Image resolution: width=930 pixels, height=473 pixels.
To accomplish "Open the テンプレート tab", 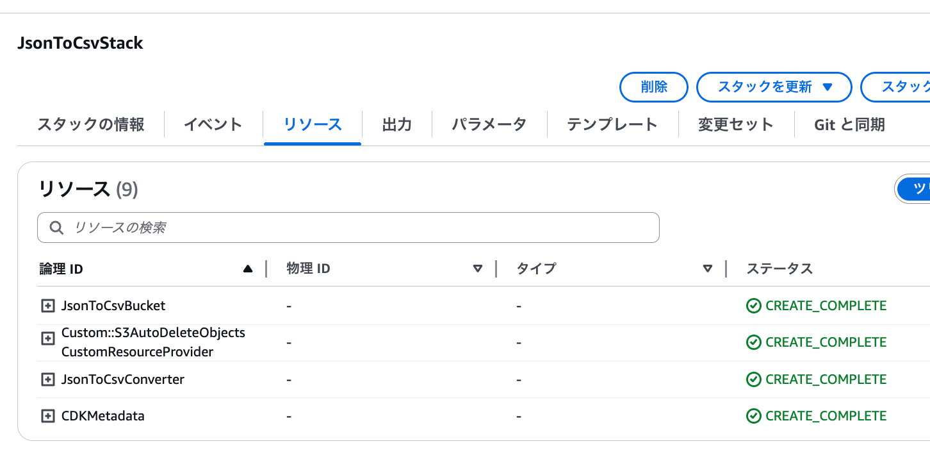I will pyautogui.click(x=612, y=124).
